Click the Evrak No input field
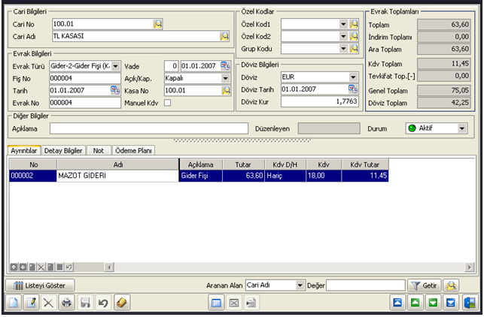 point(85,103)
